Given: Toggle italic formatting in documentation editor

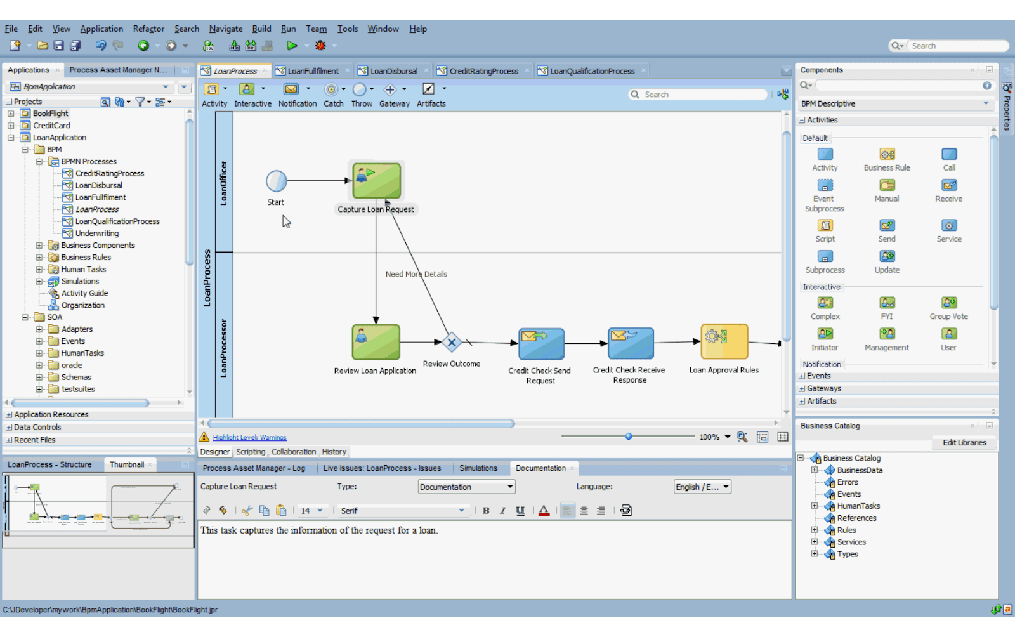Looking at the screenshot, I should click(503, 511).
